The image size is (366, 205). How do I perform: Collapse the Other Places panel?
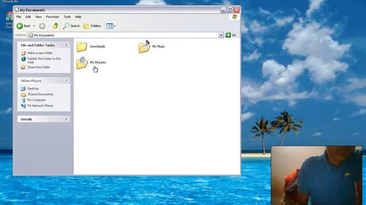pos(66,80)
